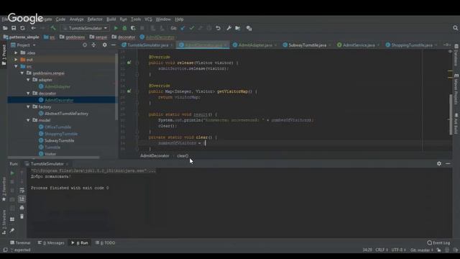Collapse the decorator package
The image size is (460, 259).
pyautogui.click(x=29, y=94)
